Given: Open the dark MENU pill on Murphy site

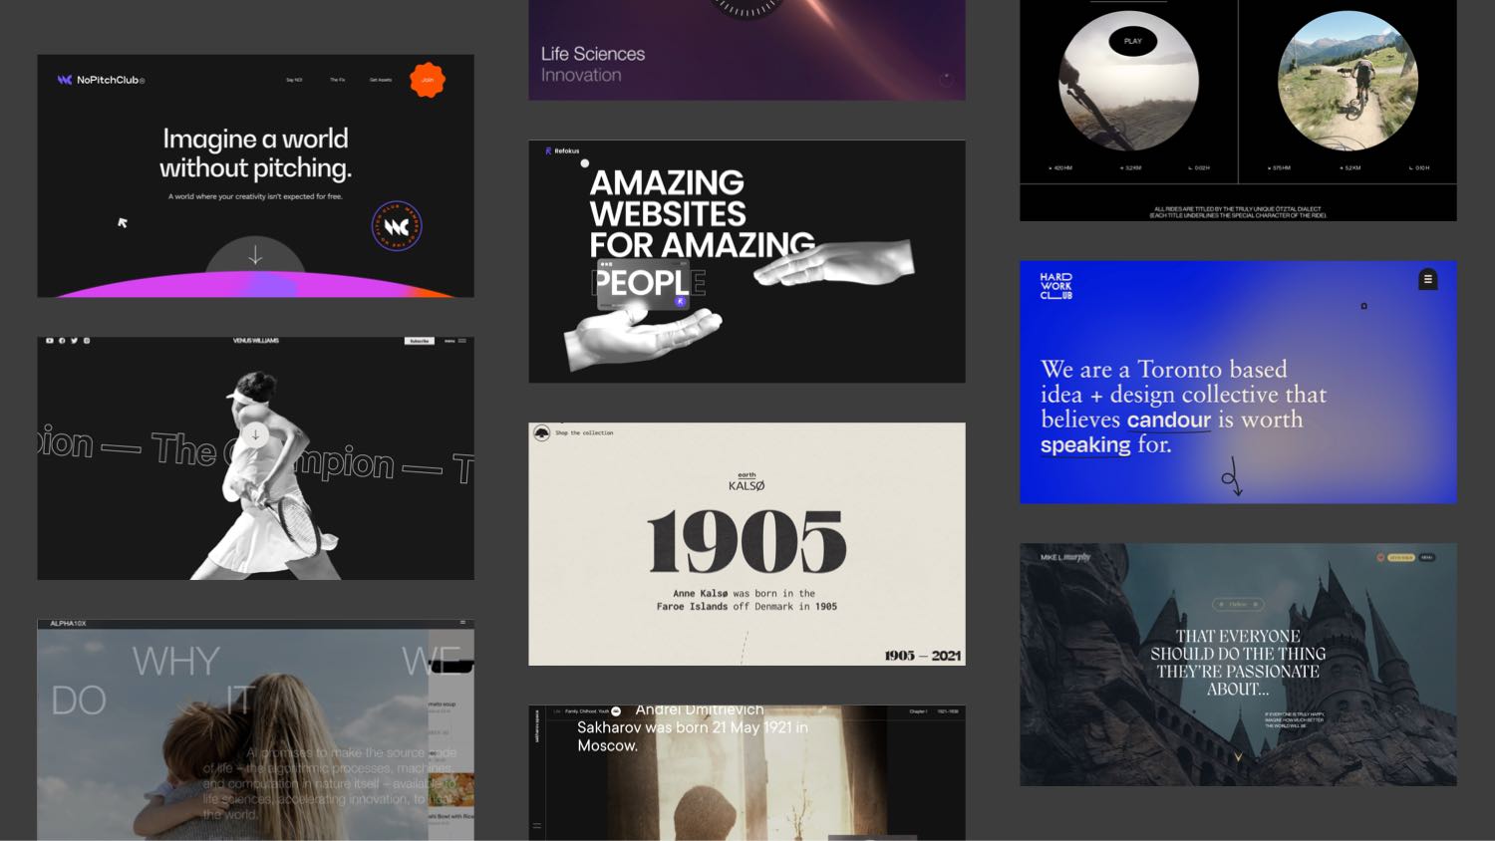Looking at the screenshot, I should click(1426, 558).
